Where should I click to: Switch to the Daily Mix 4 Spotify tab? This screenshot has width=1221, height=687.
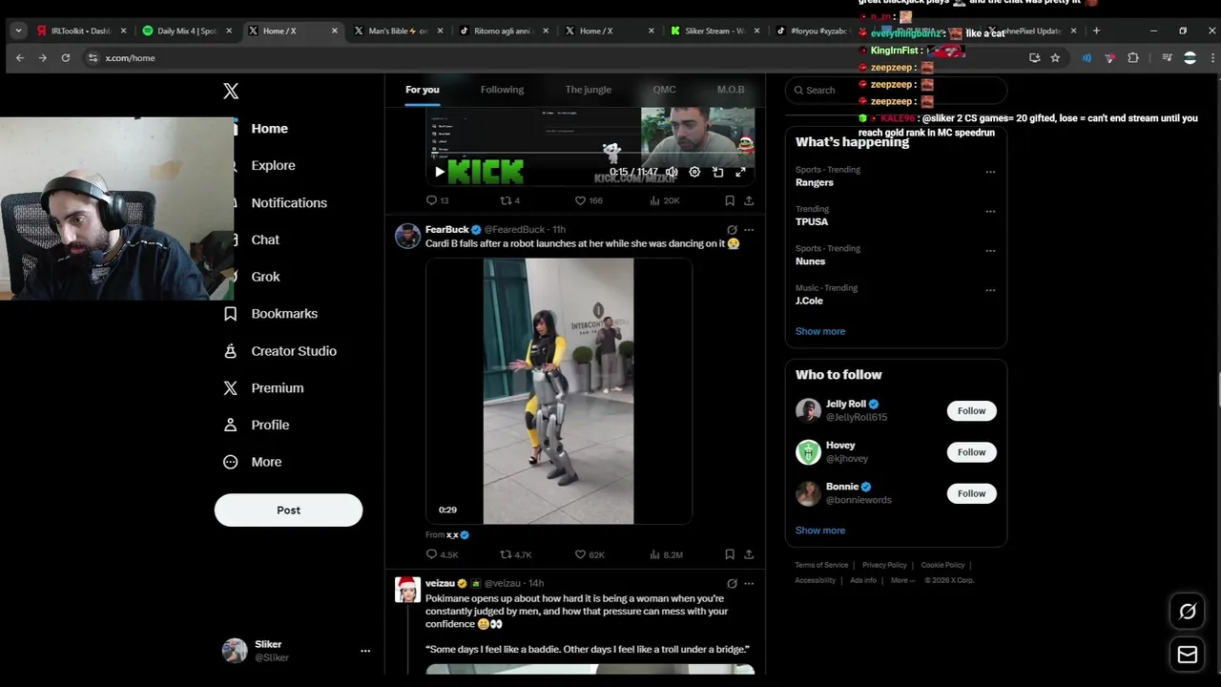coord(187,31)
